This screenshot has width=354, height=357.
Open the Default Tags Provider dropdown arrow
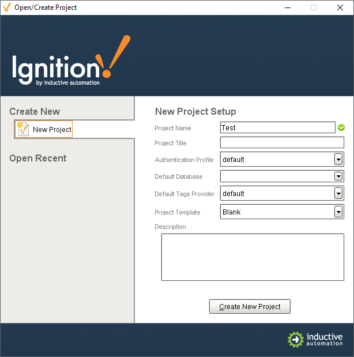[x=338, y=193]
